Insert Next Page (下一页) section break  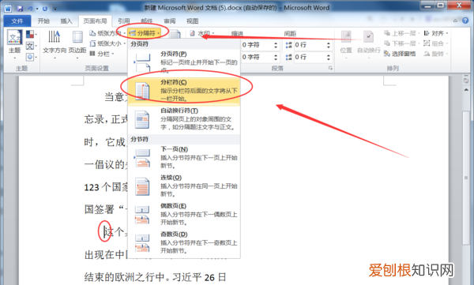(x=184, y=157)
